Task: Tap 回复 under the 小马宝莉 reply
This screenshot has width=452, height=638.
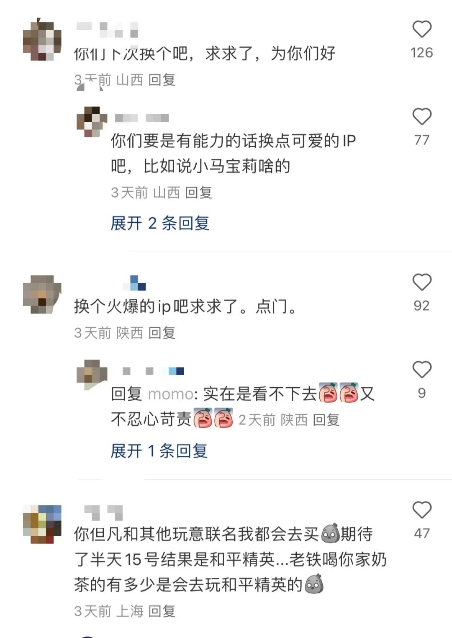Action: [x=199, y=193]
